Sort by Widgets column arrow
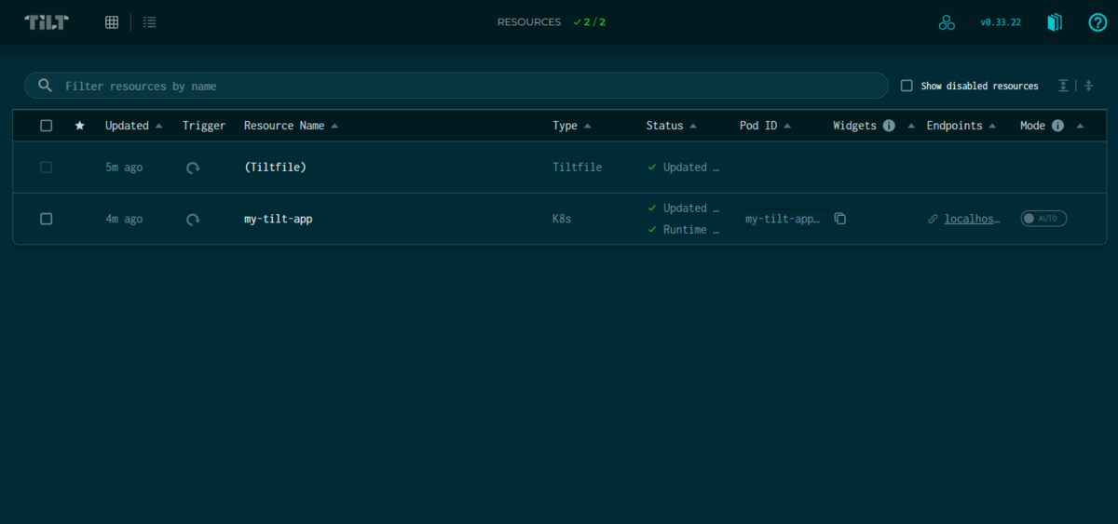This screenshot has height=524, width=1118. click(911, 126)
